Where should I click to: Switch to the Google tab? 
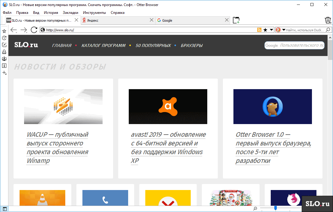193,20
